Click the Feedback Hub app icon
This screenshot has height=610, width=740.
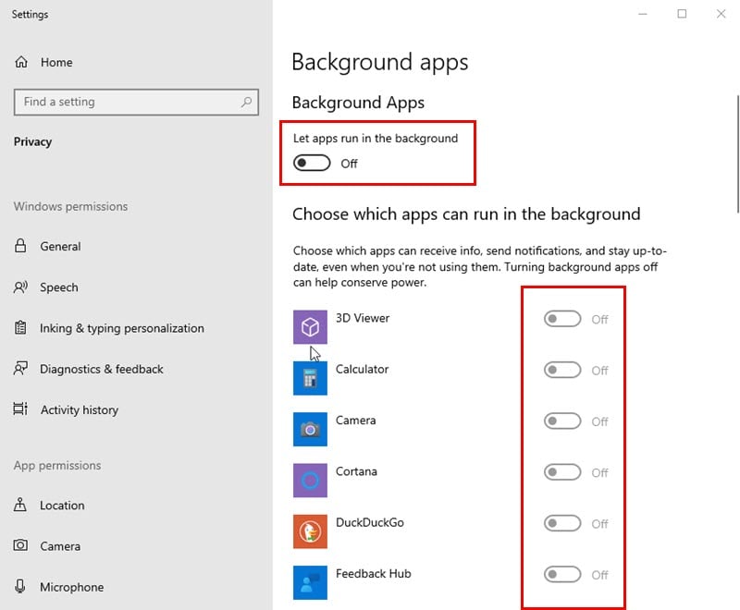[310, 582]
